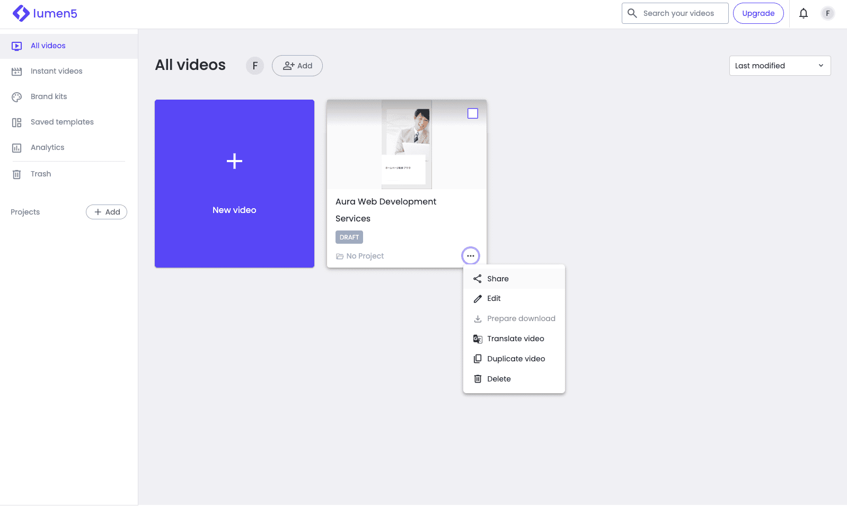The image size is (847, 506).
Task: Select Edit in the context menu
Action: [x=493, y=298]
